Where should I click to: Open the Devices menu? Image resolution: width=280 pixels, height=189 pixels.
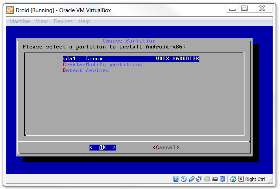(63, 21)
